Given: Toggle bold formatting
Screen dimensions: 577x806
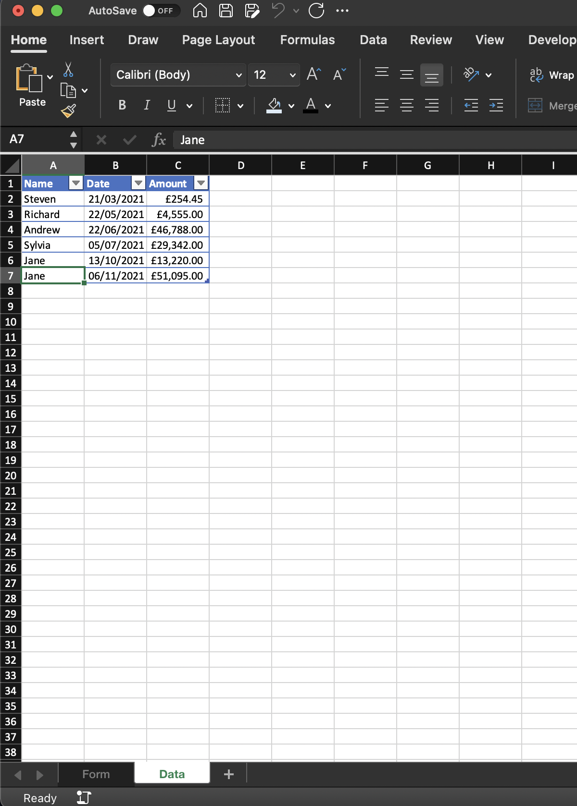Looking at the screenshot, I should coord(122,105).
